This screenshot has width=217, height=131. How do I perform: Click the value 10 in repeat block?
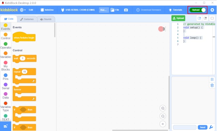point(25,72)
